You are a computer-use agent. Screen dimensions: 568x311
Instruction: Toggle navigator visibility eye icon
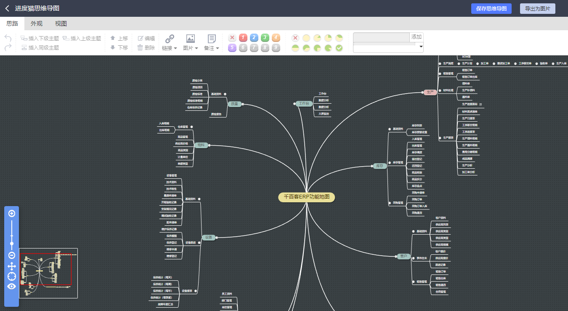pos(12,286)
